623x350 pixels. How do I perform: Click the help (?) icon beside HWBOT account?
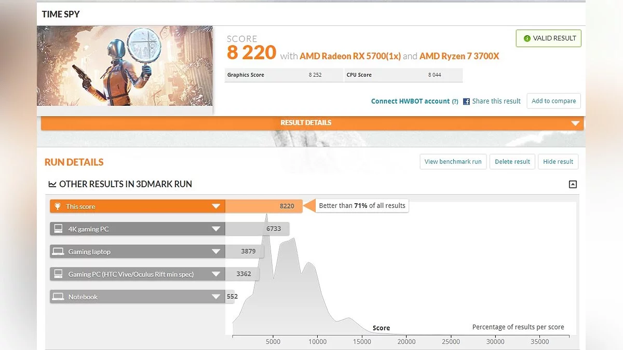tap(455, 102)
